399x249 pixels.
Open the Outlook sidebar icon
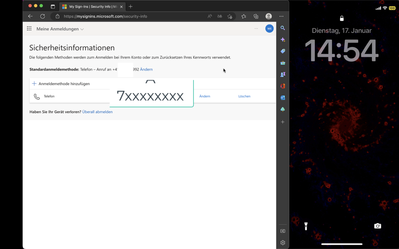(282, 98)
